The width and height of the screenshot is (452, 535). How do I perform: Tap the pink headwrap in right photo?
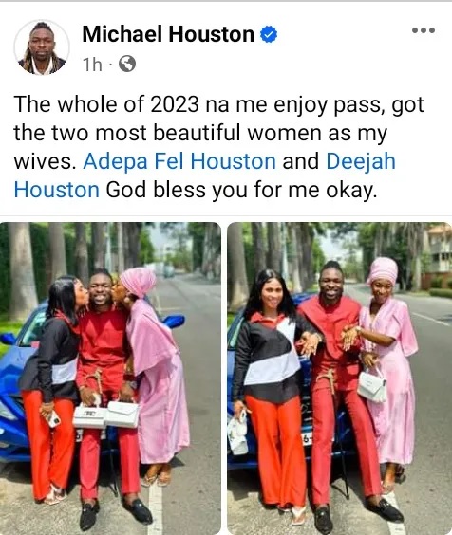click(383, 271)
